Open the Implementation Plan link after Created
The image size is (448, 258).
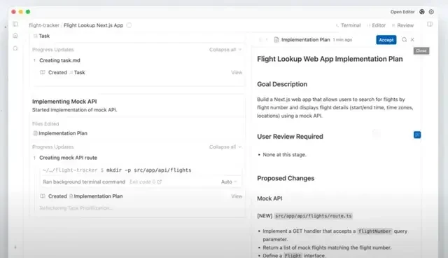[x=96, y=196]
